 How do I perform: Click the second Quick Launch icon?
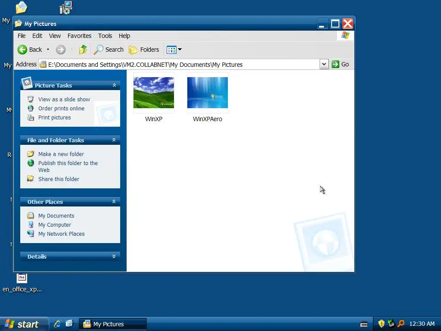69,324
